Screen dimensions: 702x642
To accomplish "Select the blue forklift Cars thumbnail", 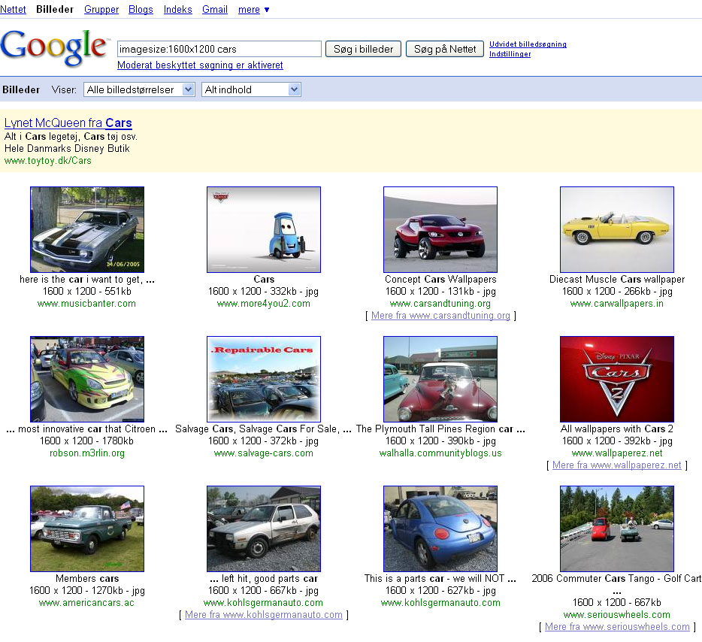I will (x=264, y=229).
